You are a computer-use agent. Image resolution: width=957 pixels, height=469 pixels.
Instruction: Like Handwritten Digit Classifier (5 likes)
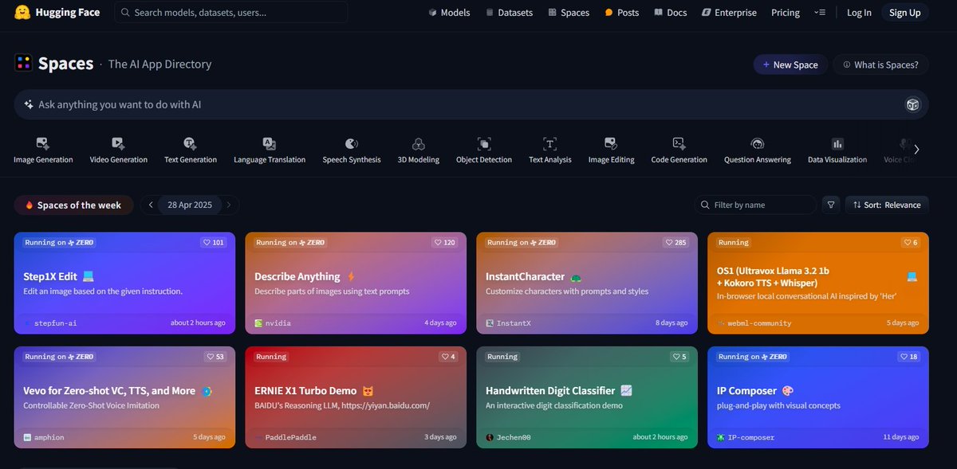[x=680, y=357]
